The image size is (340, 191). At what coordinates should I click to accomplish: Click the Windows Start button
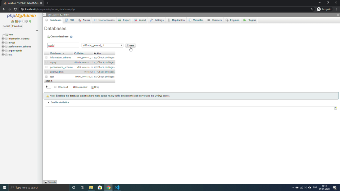pos(4,188)
